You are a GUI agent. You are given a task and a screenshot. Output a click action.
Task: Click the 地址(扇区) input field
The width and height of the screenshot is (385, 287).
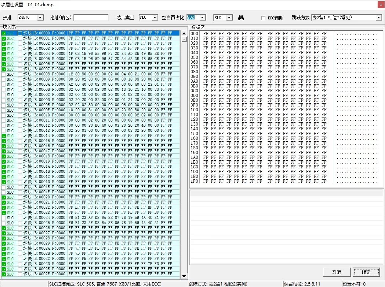point(91,18)
